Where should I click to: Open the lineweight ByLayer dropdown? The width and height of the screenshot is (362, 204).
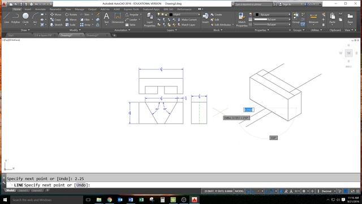[271, 19]
